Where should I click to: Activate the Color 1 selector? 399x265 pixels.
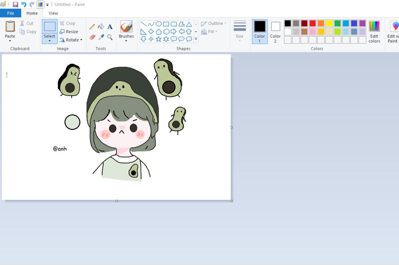click(x=260, y=31)
